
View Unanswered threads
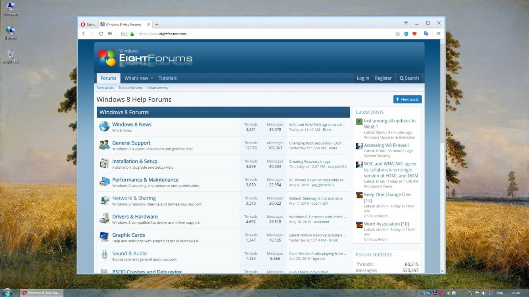[x=158, y=88]
